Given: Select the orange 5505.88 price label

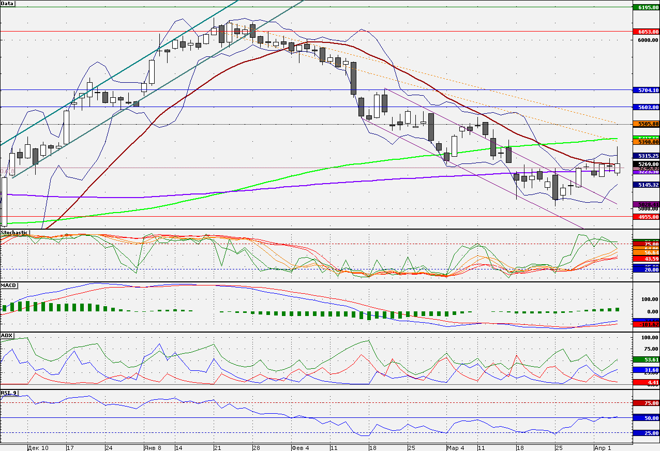Looking at the screenshot, I should (646, 124).
